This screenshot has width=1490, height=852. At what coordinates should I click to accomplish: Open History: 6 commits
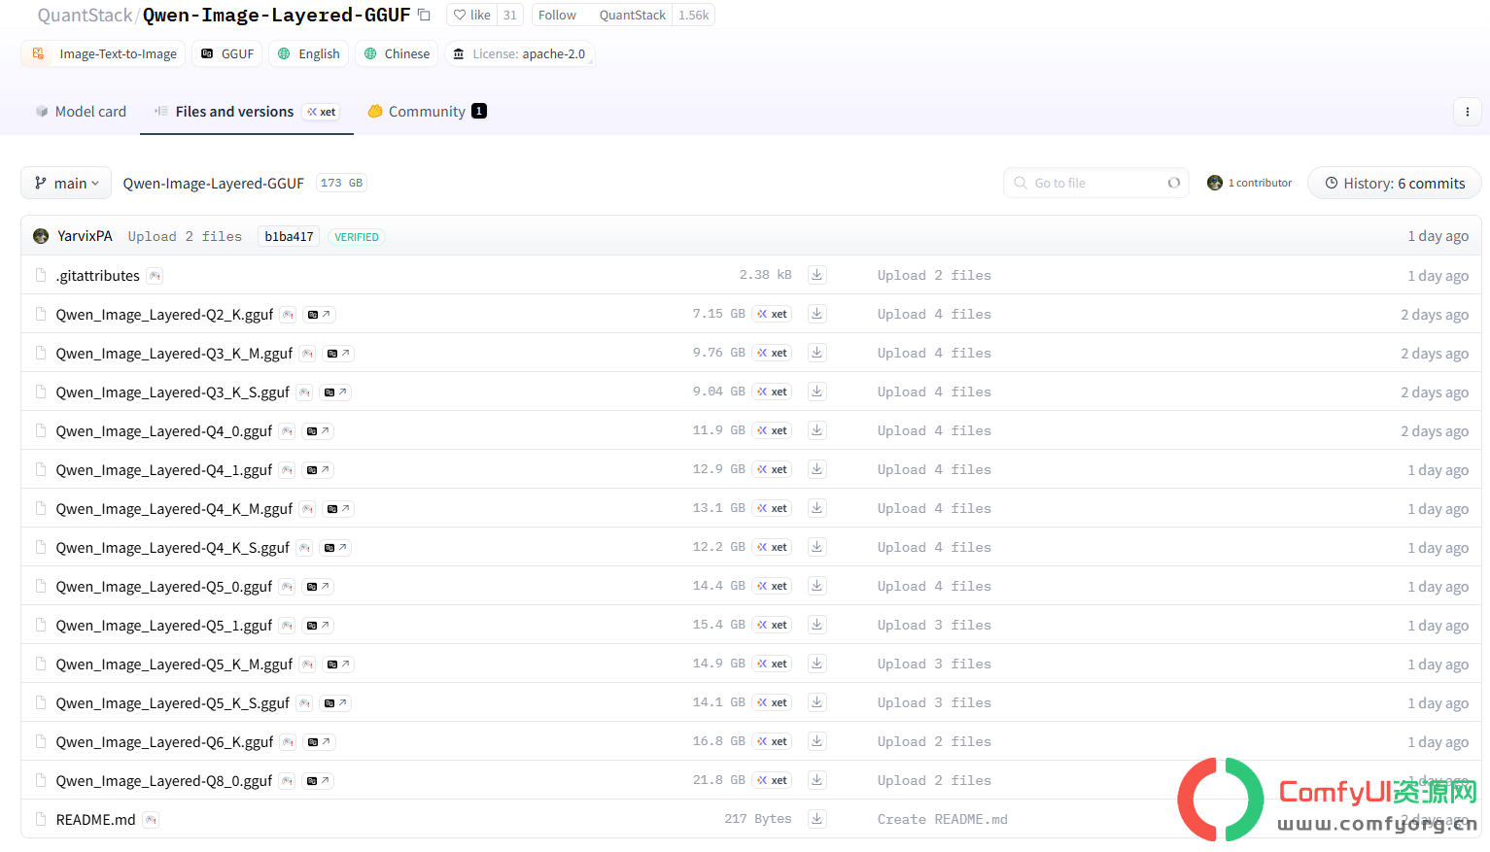1395,183
